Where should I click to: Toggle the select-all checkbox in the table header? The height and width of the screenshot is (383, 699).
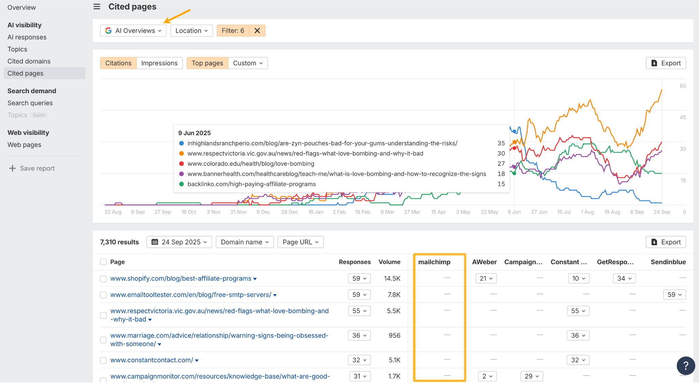(x=103, y=262)
